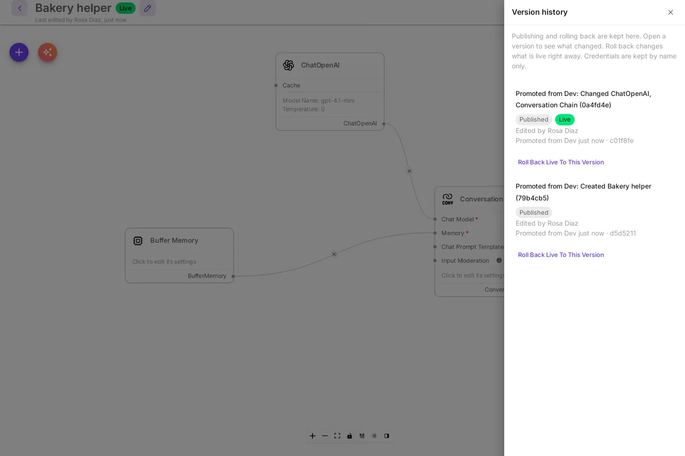Roll back Live to version 0a4fd4e
Image resolution: width=685 pixels, height=456 pixels.
click(561, 162)
